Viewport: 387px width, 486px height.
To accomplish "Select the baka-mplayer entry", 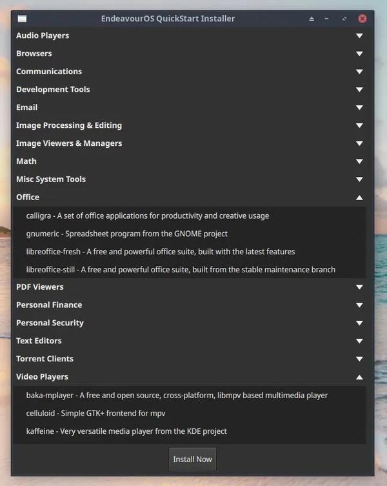I will pos(177,395).
